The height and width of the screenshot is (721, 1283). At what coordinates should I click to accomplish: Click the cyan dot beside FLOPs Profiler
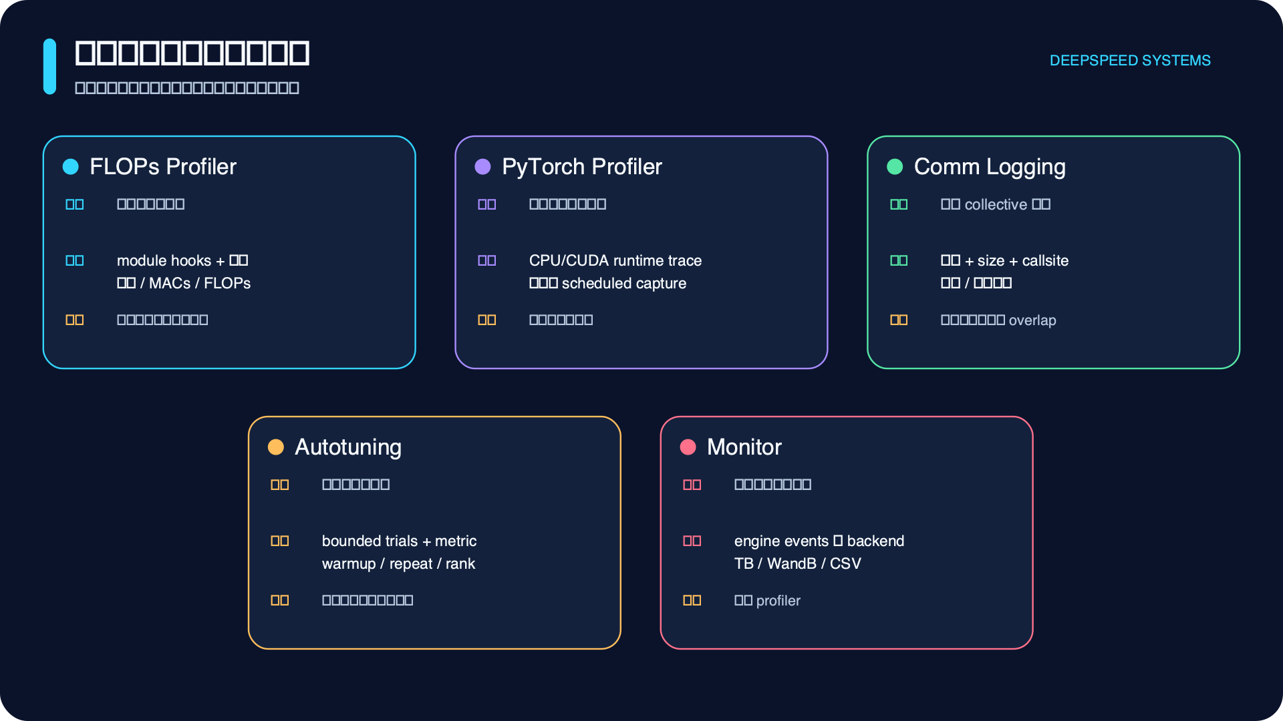pos(70,167)
